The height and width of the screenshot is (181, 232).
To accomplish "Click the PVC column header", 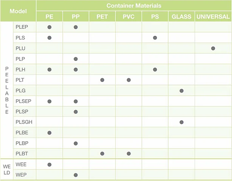I will [x=129, y=17].
